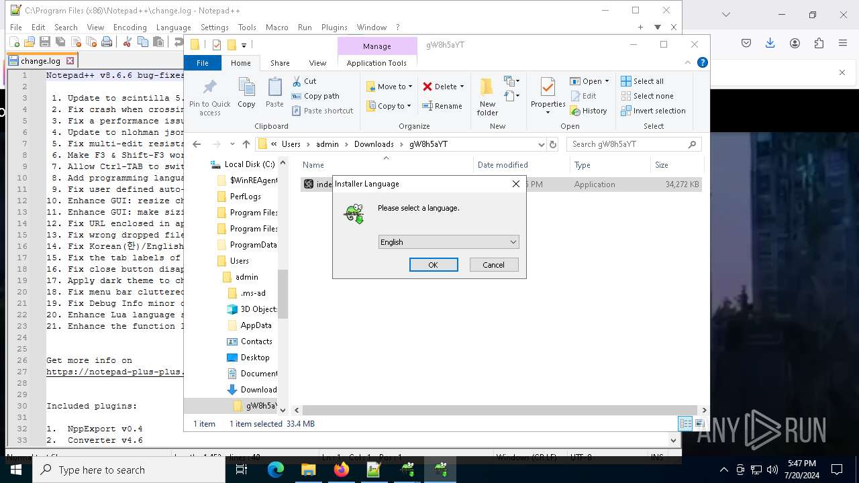Click the Up one level arrow in Explorer

point(246,144)
